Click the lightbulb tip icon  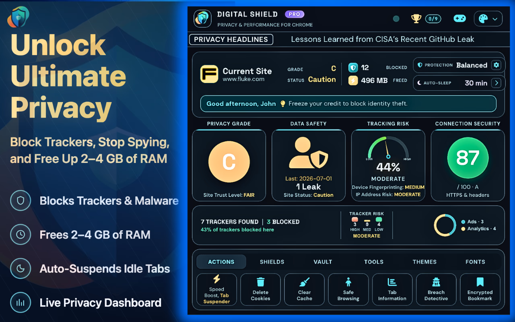point(283,103)
